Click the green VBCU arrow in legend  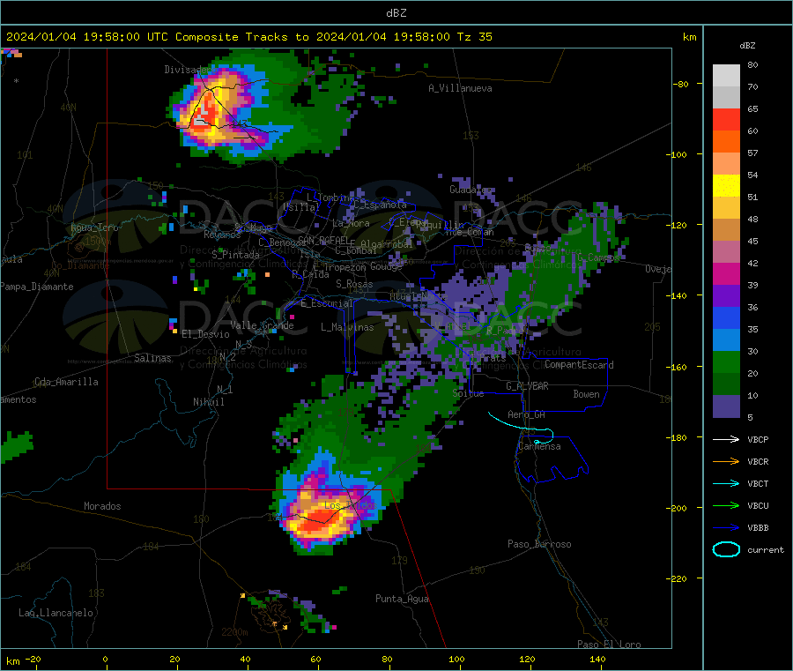pos(726,505)
